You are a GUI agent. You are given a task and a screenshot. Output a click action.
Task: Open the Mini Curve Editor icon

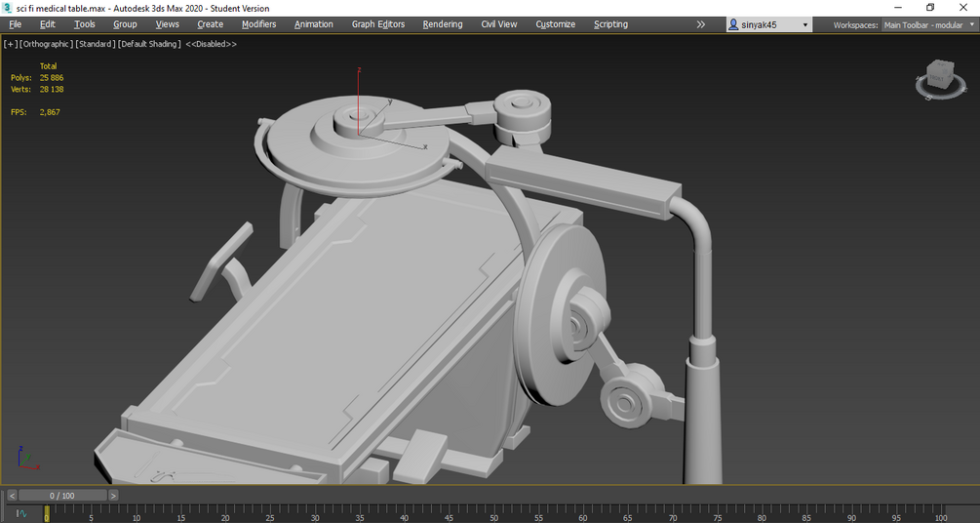(21, 513)
